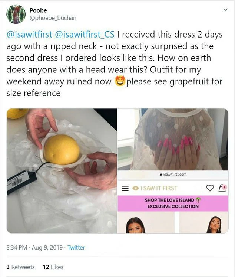Tap the star-eyes emoji in the tweet
This screenshot has width=235, height=277.
point(120,81)
